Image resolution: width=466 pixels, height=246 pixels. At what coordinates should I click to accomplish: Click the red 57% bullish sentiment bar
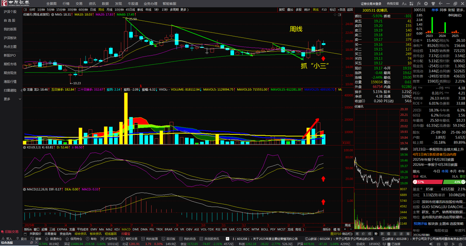point(428,182)
